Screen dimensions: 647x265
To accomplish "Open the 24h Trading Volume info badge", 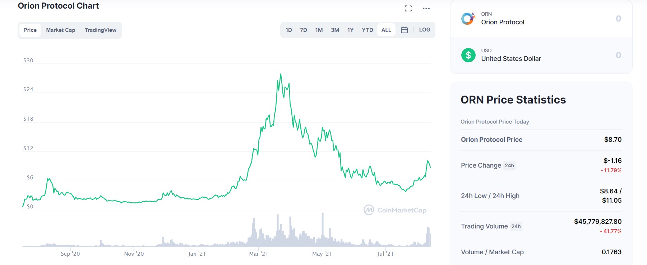I will (516, 226).
